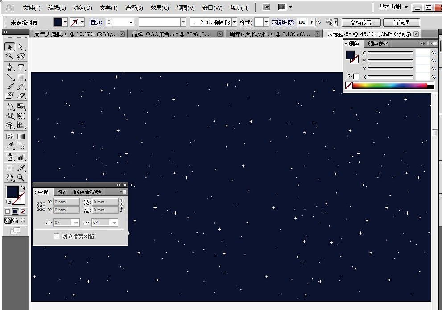Open the stroke color dropdown in control bar

82,22
